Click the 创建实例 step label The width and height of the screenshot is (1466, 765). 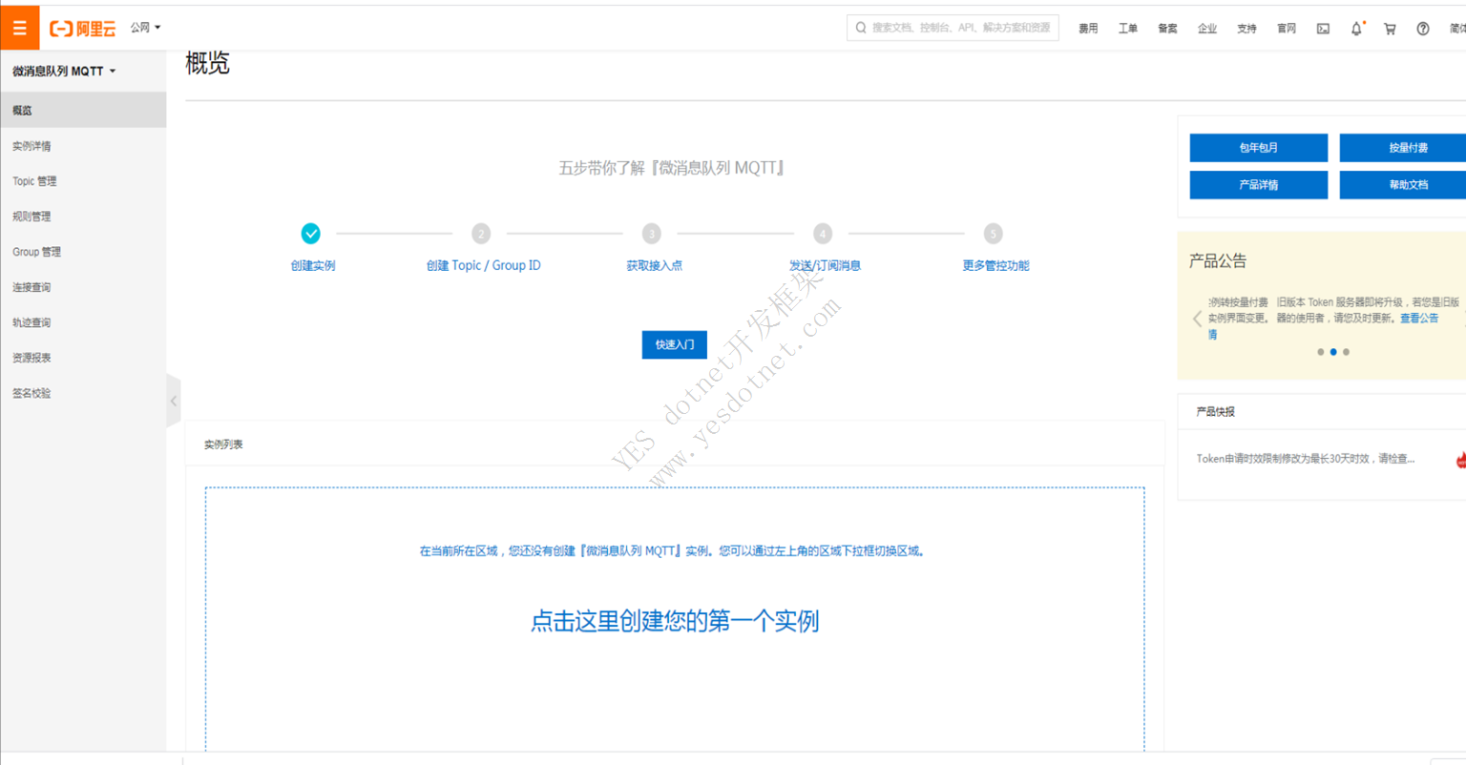[313, 266]
